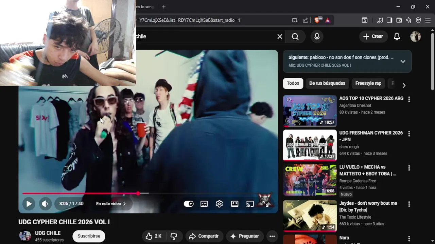Click the browser URL address field
This screenshot has width=435, height=244.
212,20
